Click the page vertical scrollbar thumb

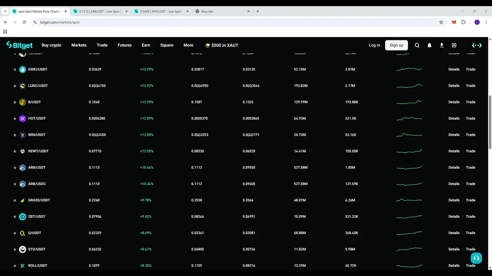coord(490,123)
